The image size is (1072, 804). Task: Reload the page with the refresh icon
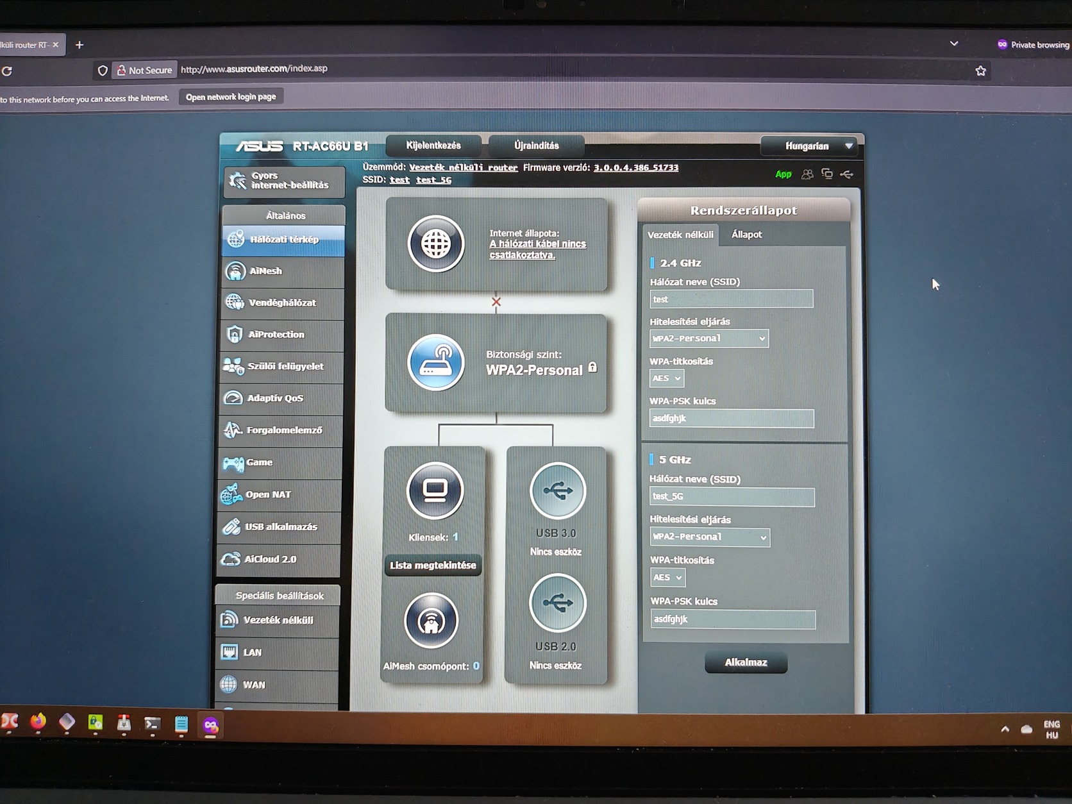(x=7, y=71)
